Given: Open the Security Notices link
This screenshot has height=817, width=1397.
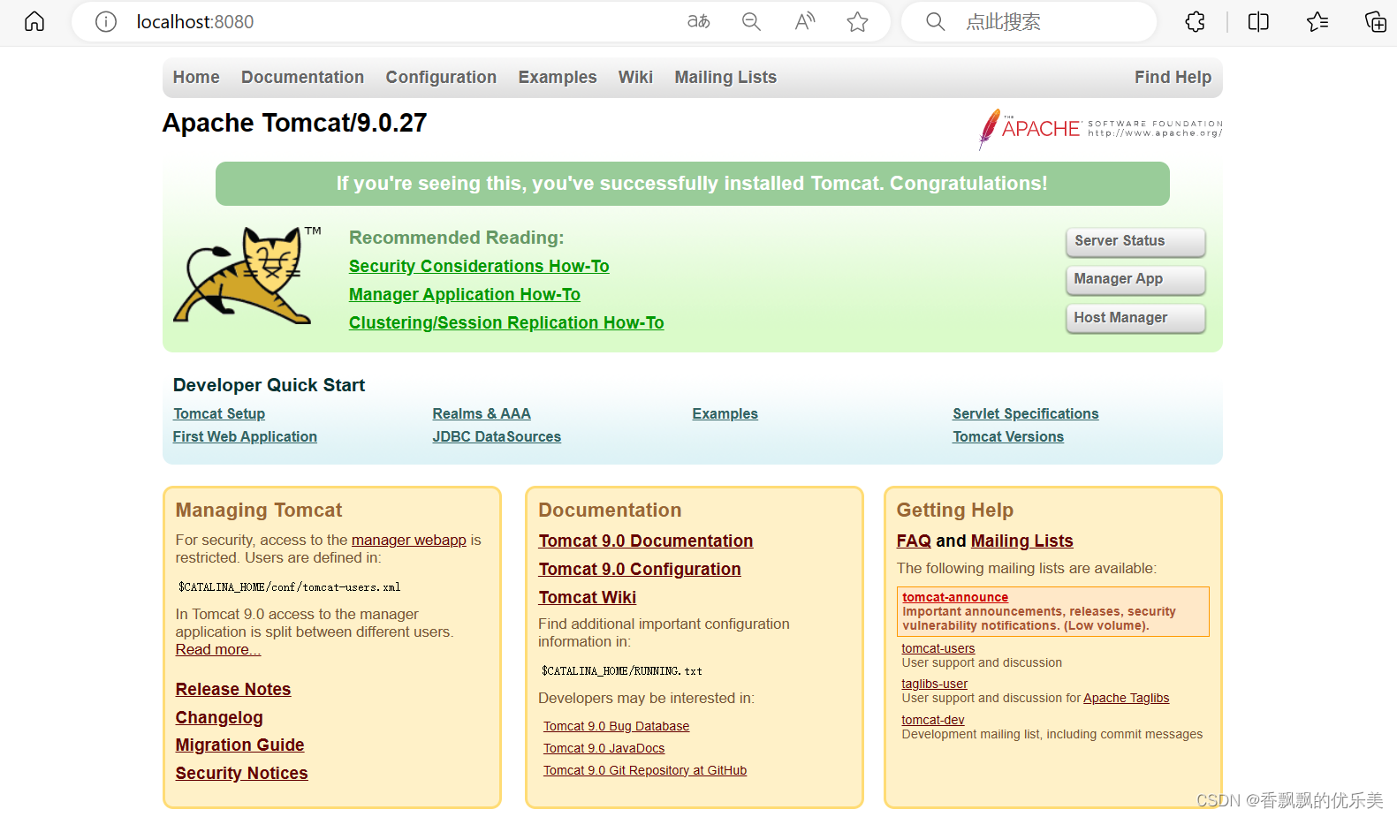Looking at the screenshot, I should [241, 773].
